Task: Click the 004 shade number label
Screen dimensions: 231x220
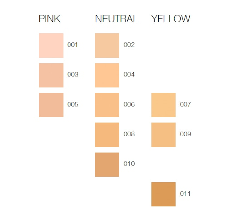Action: point(129,74)
